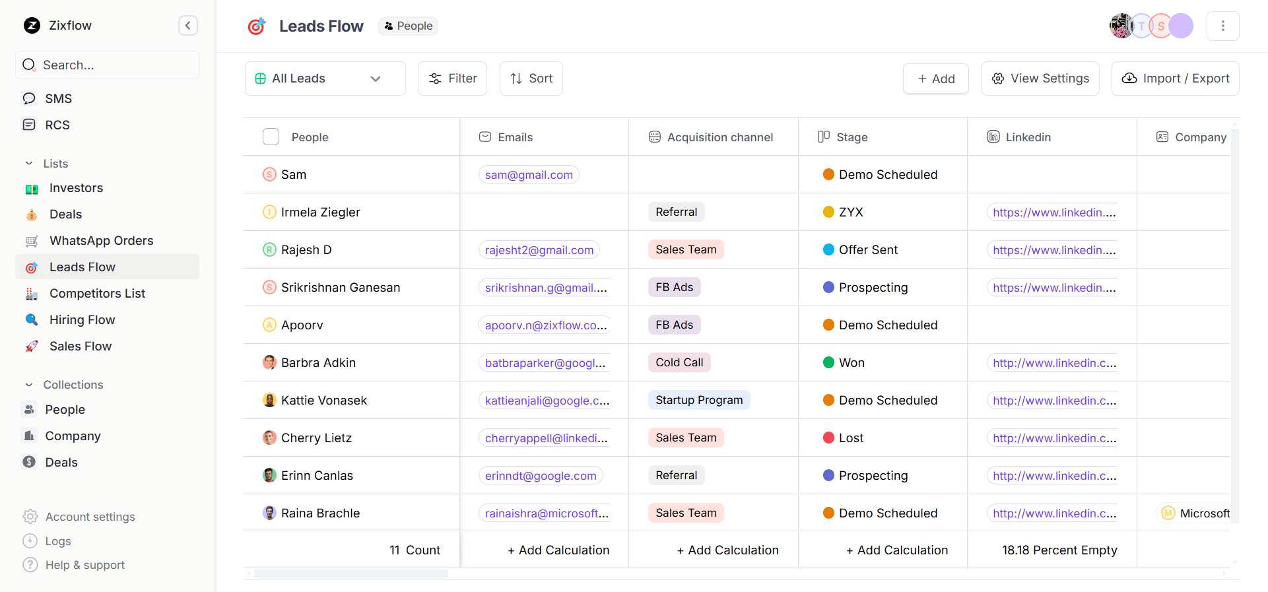Click the Linkedin column header

[x=1052, y=137]
